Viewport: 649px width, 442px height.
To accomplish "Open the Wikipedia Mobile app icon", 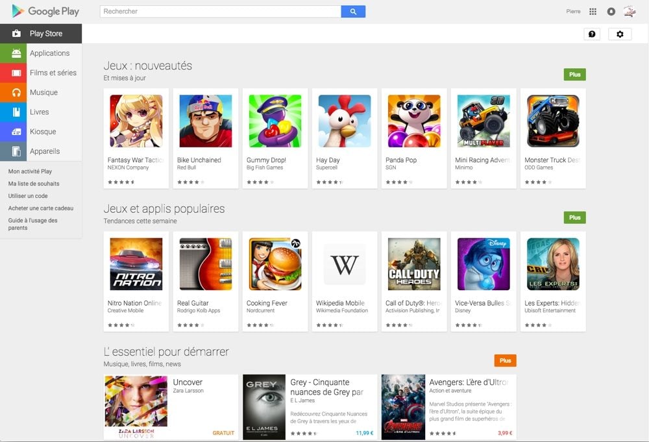I will pyautogui.click(x=345, y=264).
